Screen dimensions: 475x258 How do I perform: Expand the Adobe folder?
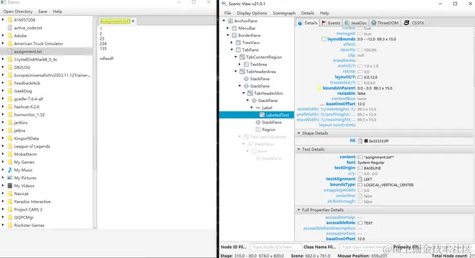(3, 36)
